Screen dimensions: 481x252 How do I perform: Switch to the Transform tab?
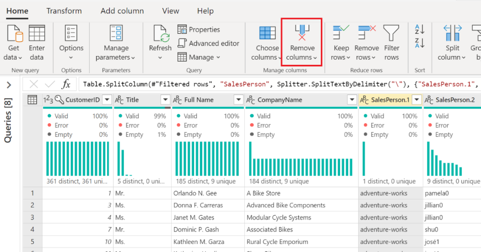coord(64,11)
